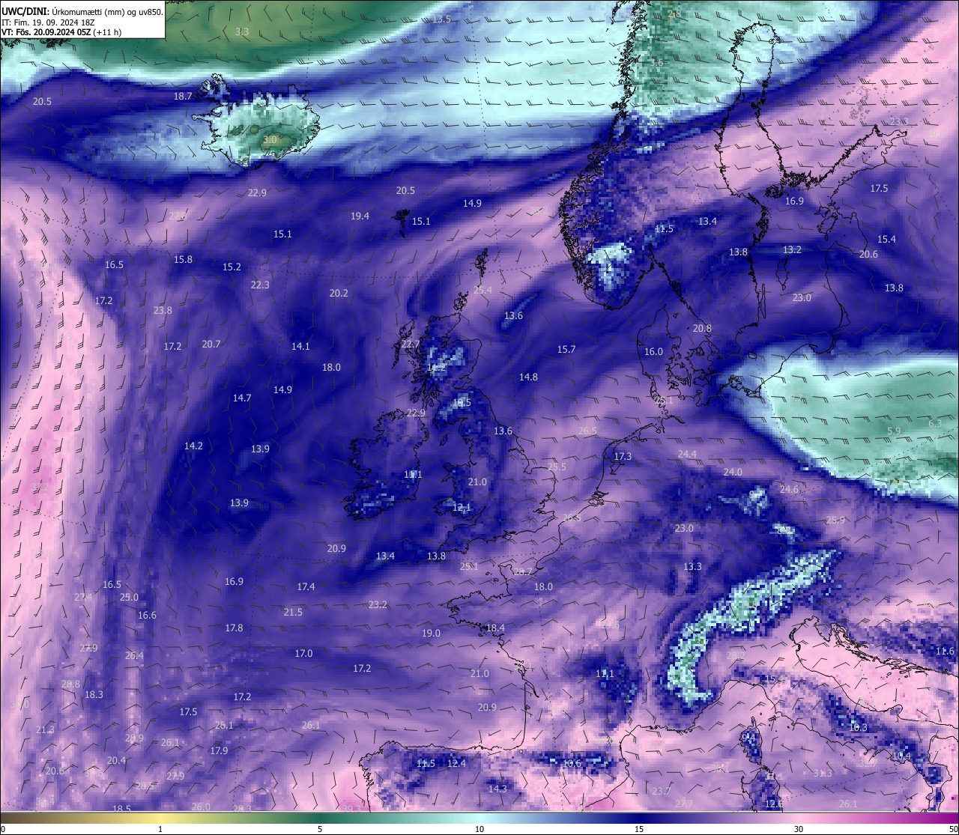The width and height of the screenshot is (959, 835).
Task: Click the 5 tick on the colour scale
Action: 320,829
